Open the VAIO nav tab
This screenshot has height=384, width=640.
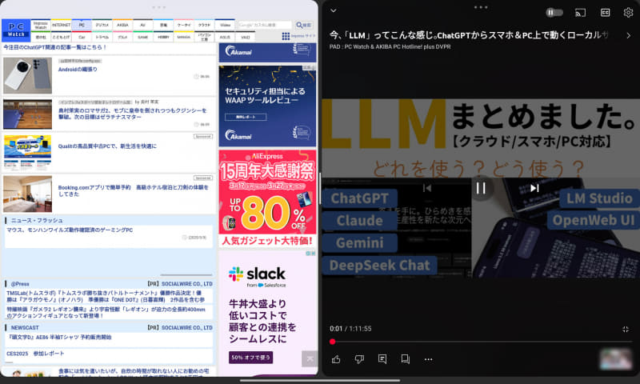point(246,37)
